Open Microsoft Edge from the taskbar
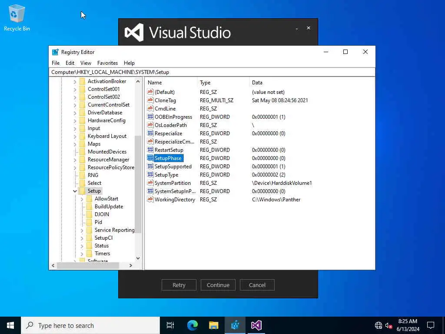This screenshot has width=445, height=334. [x=193, y=325]
